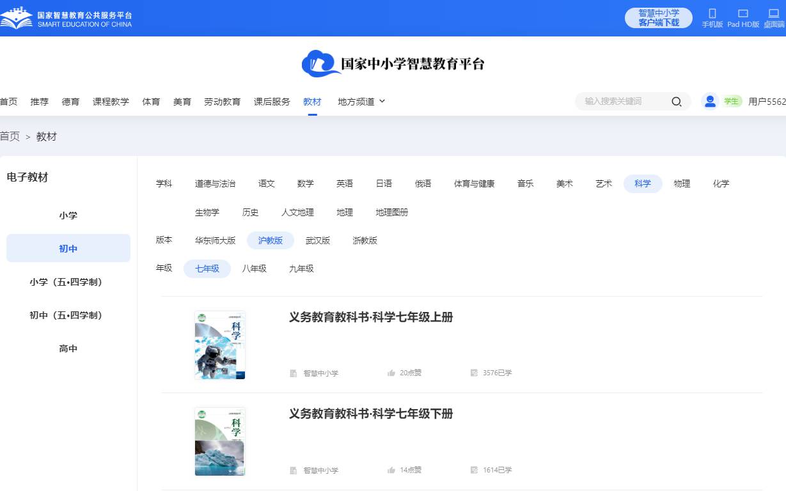Click the Smart Education of China logo
The width and height of the screenshot is (786, 491).
click(66, 18)
